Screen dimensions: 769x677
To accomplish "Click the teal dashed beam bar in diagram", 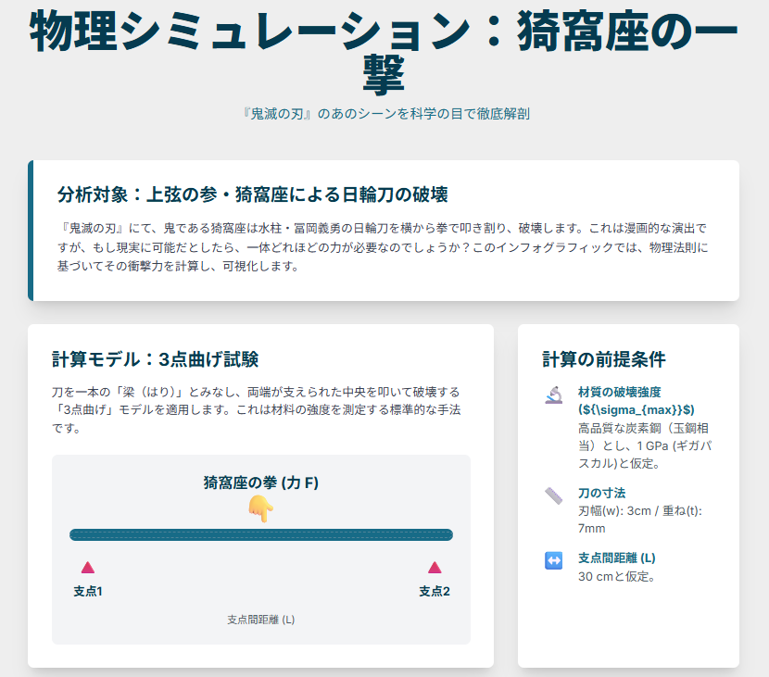I will pos(261,534).
